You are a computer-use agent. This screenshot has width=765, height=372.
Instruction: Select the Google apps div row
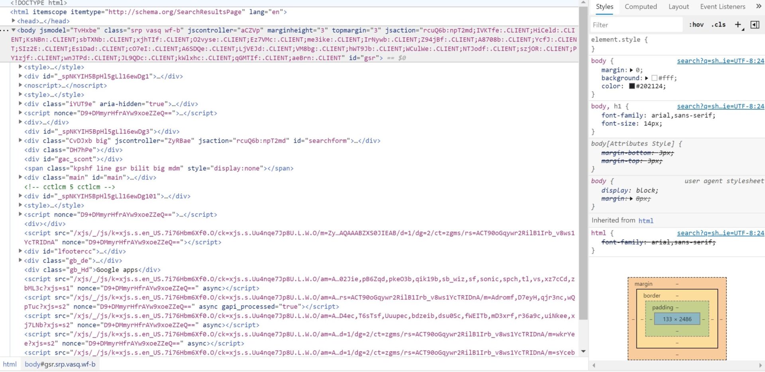pyautogui.click(x=92, y=270)
